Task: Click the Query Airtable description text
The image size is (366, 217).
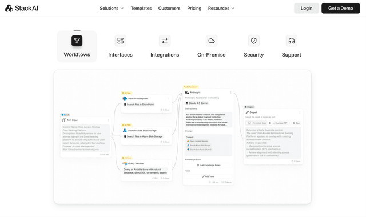Action: [145, 171]
